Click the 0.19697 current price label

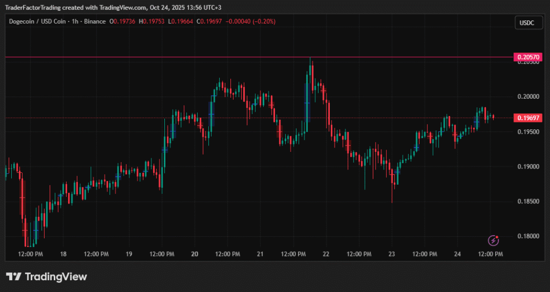pos(527,118)
